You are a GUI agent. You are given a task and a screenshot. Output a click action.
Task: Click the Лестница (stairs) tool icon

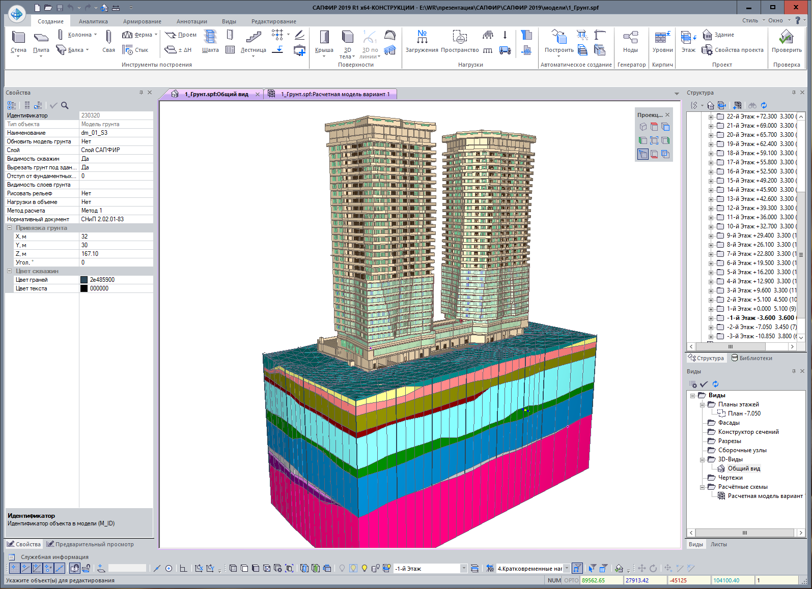[x=253, y=37]
